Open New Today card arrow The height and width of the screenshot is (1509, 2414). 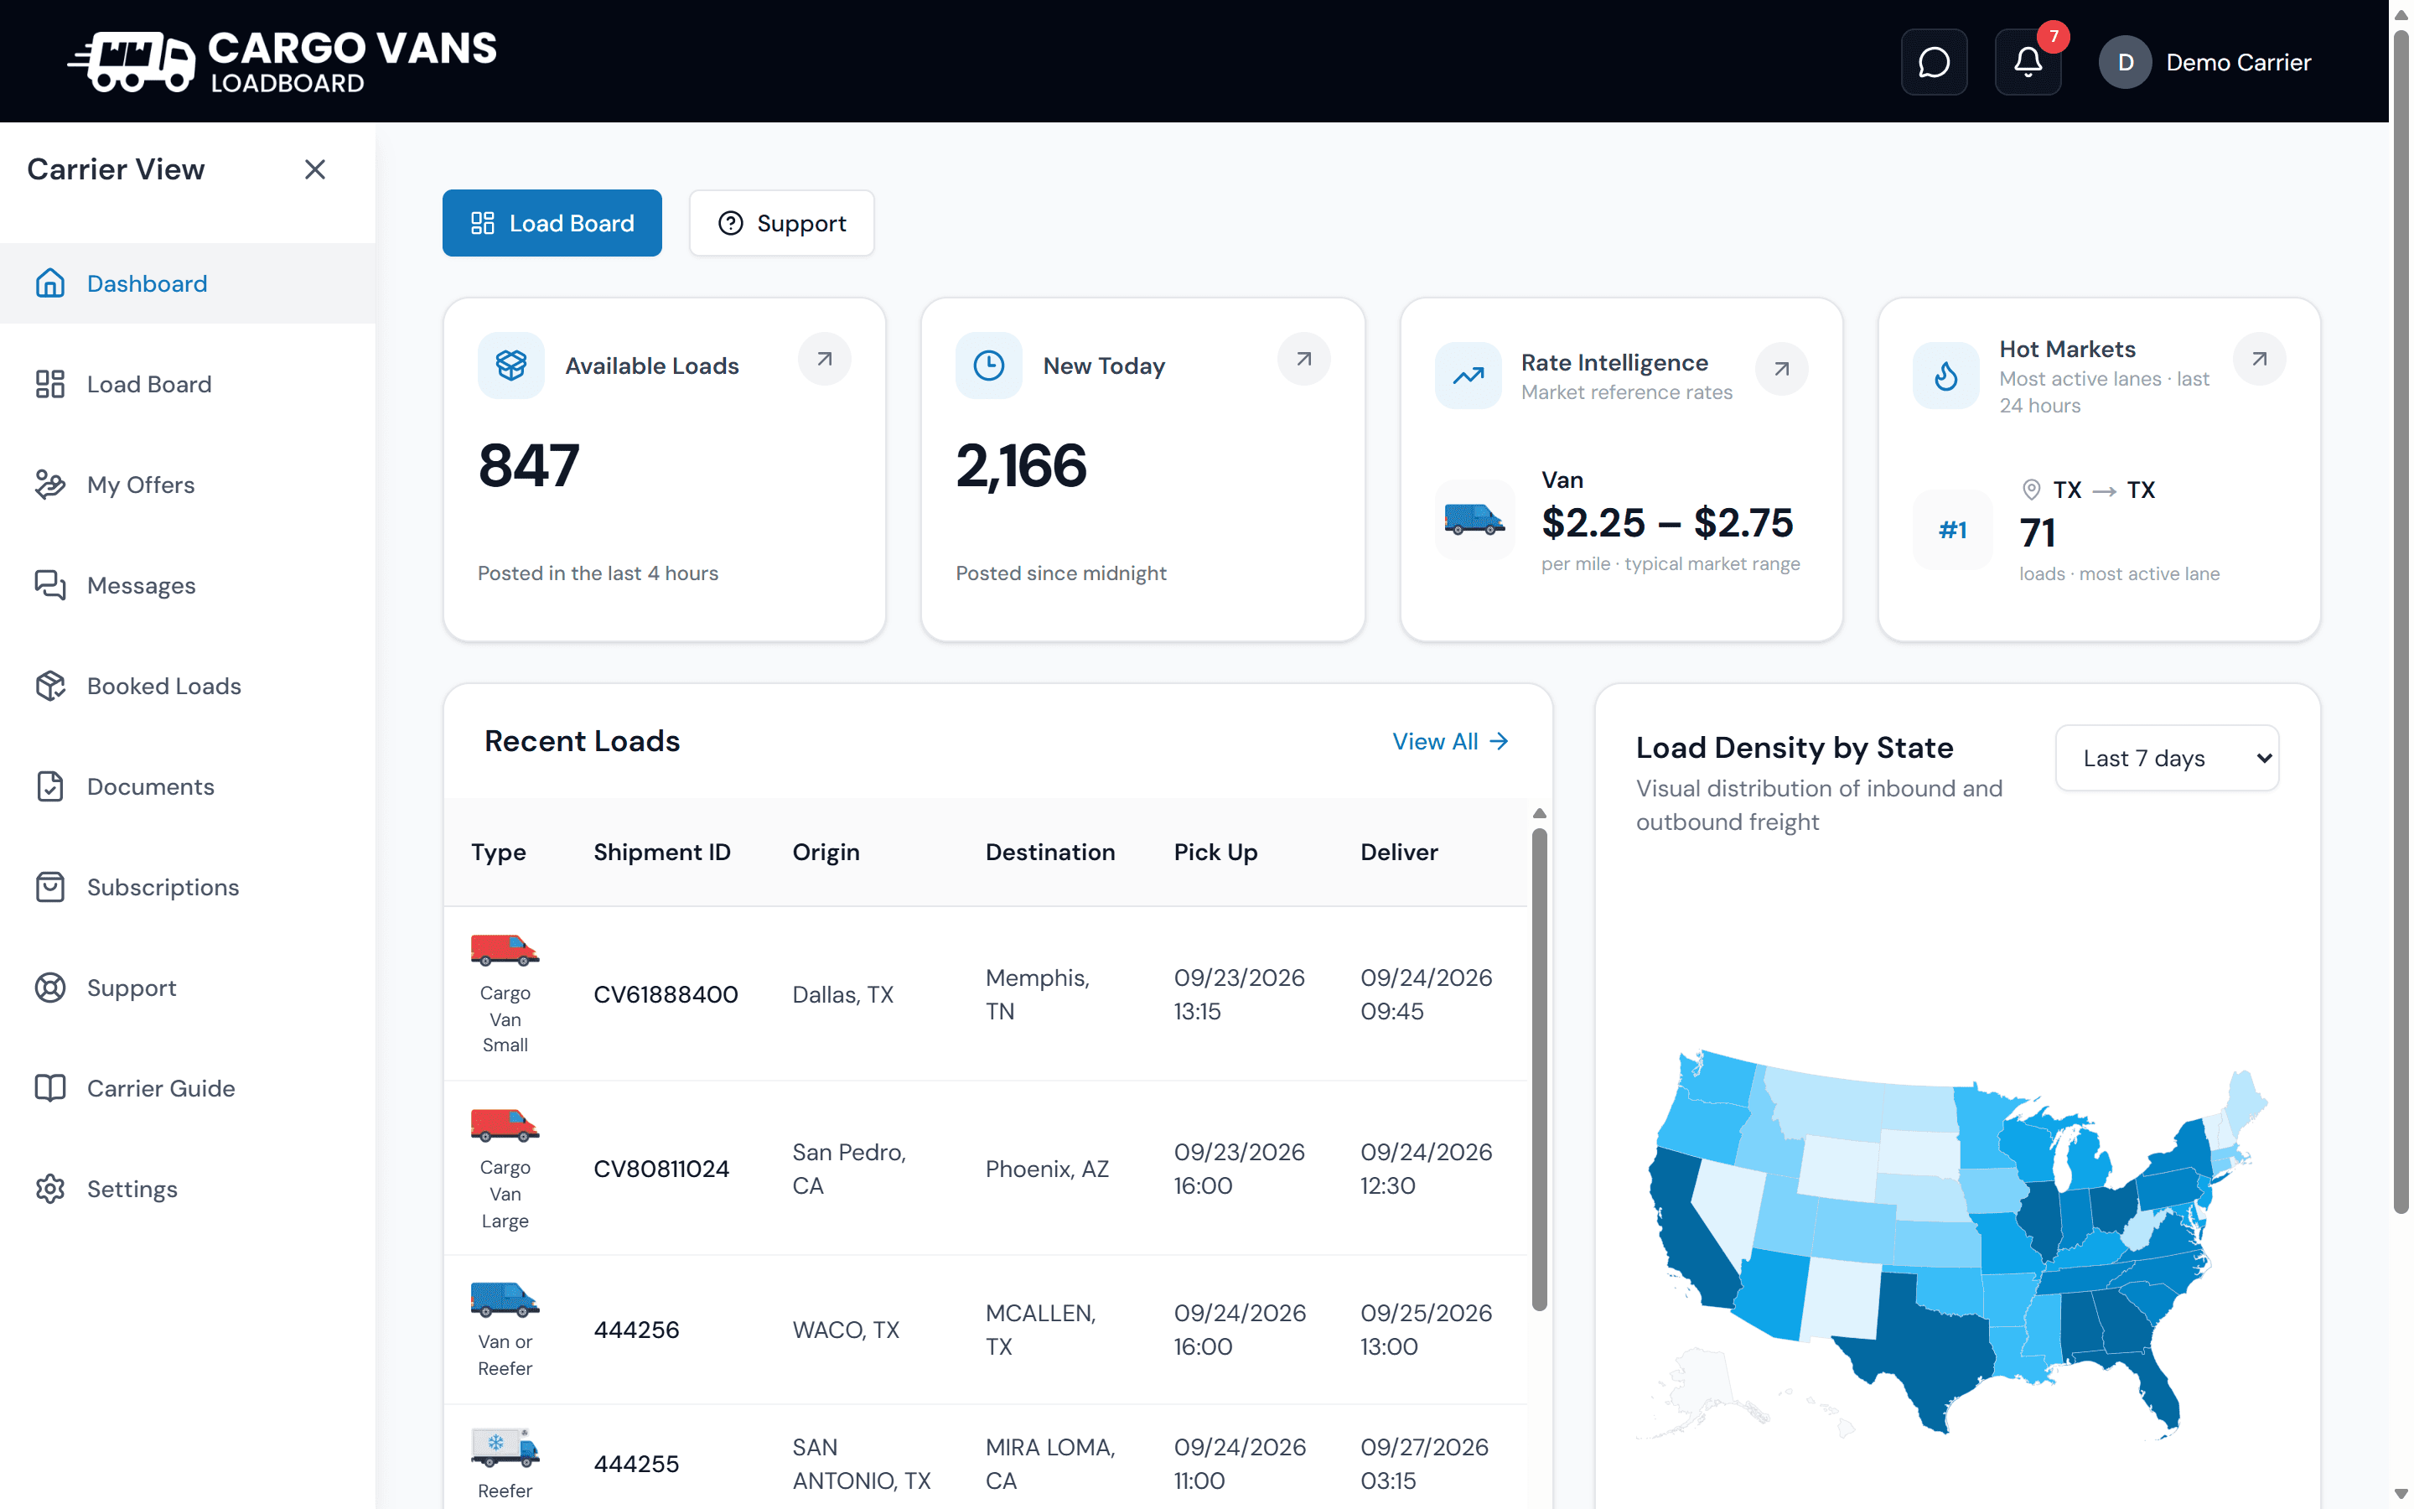tap(1303, 360)
